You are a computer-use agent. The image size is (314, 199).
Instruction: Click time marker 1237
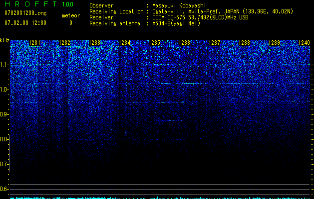pyautogui.click(x=215, y=43)
